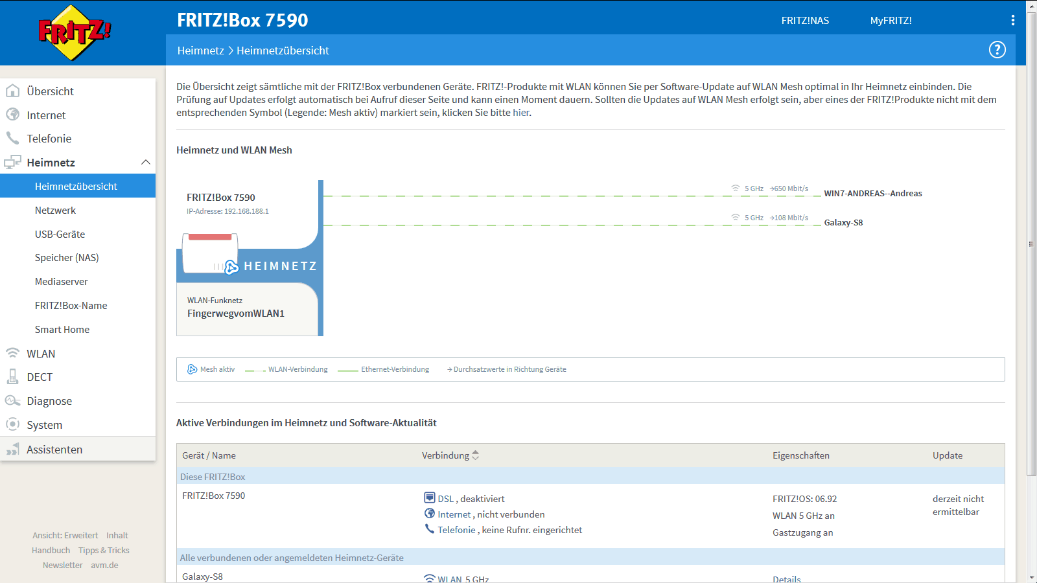
Task: Open FRITZ!NAS in the header
Action: pyautogui.click(x=805, y=21)
